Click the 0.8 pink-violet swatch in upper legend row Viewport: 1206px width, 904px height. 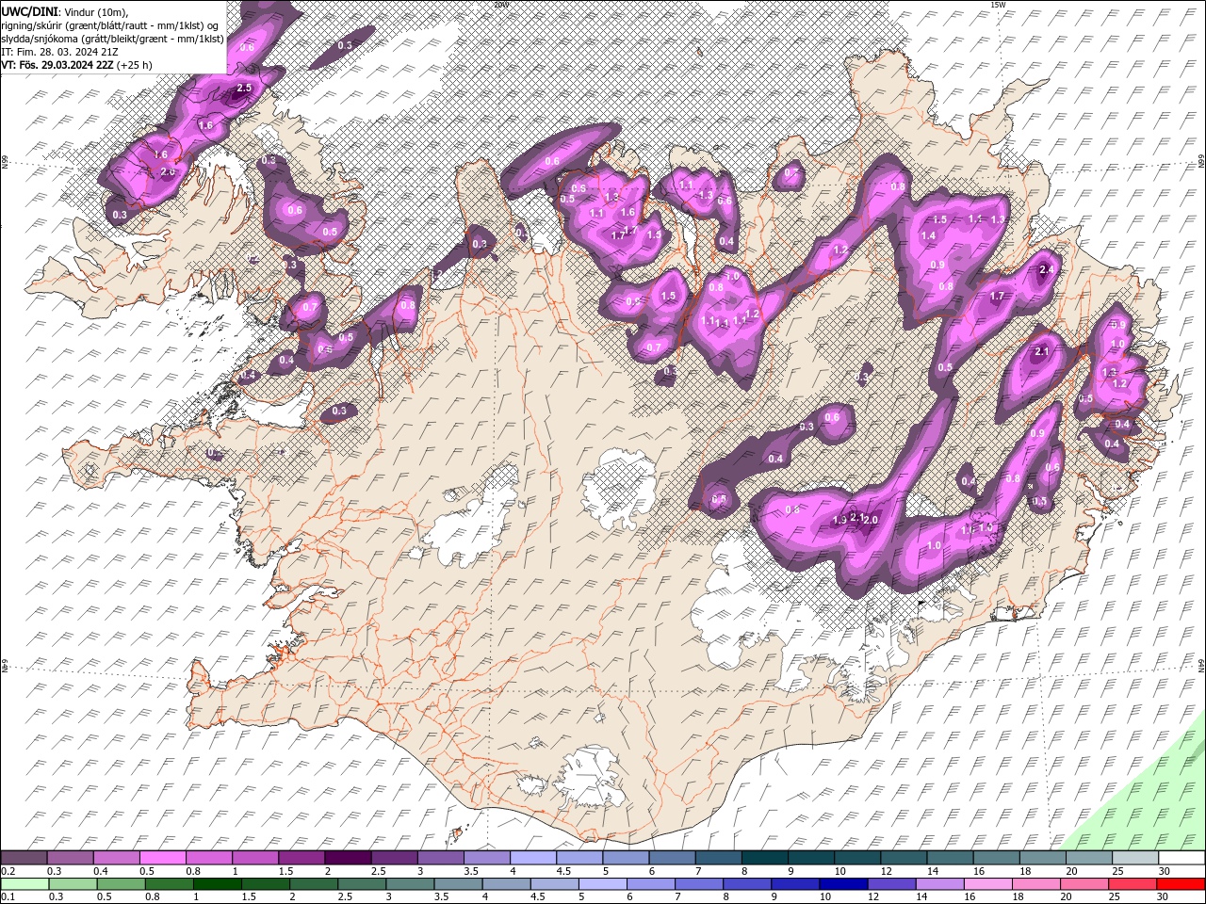pos(208,858)
